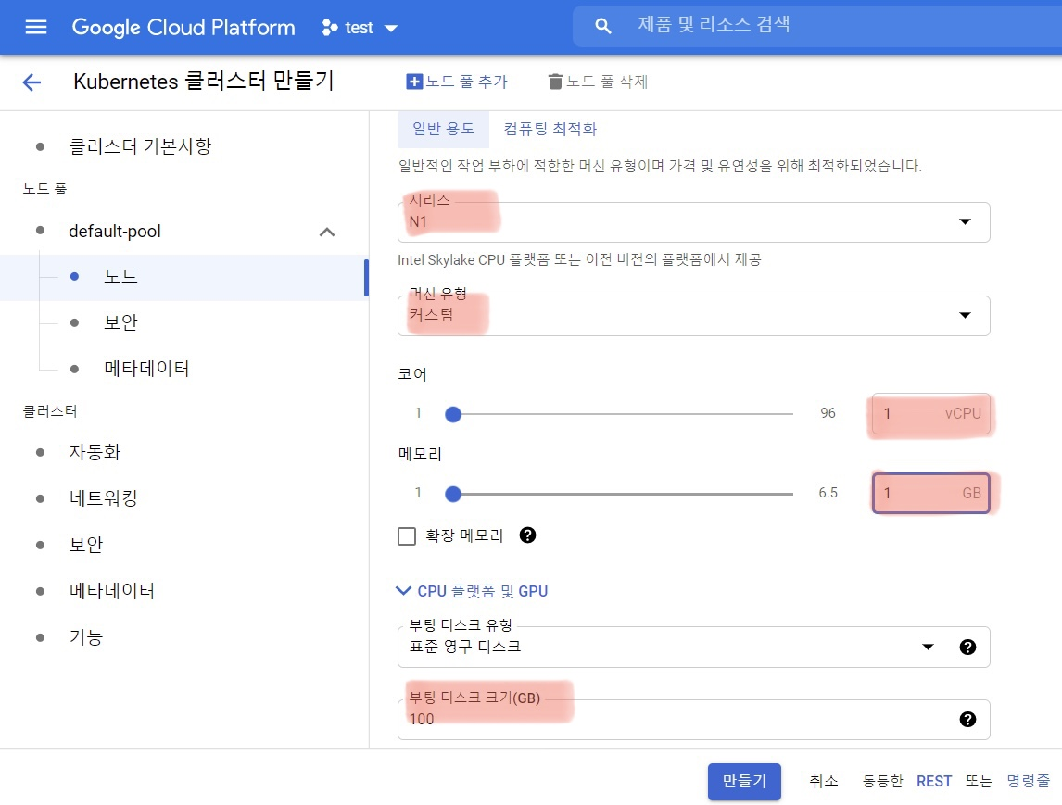Click the 노드 풀 추가 button
1062x805 pixels.
pyautogui.click(x=457, y=82)
